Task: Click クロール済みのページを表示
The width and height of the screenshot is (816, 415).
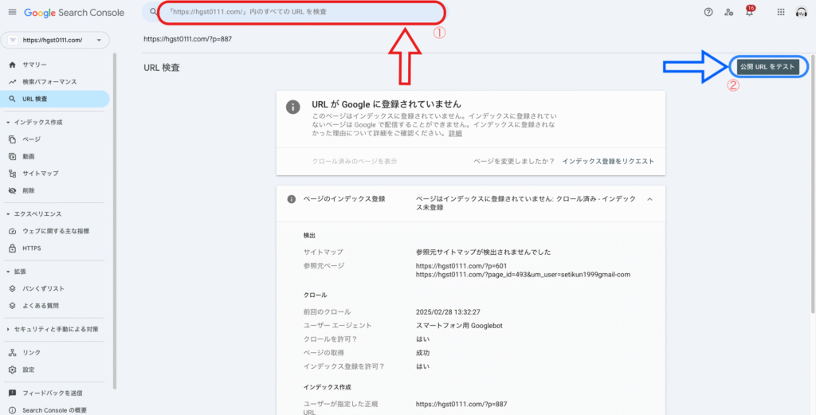Action: pyautogui.click(x=355, y=161)
